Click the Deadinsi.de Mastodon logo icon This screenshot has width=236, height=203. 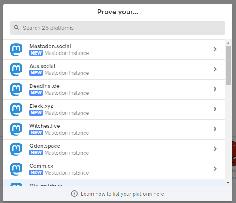coord(16,89)
